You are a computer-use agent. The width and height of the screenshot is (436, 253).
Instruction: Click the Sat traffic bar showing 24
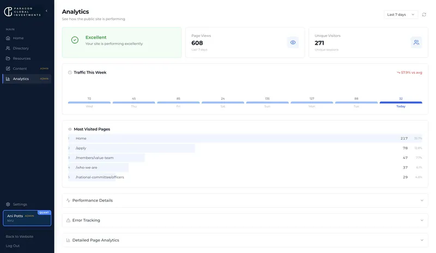(x=223, y=103)
